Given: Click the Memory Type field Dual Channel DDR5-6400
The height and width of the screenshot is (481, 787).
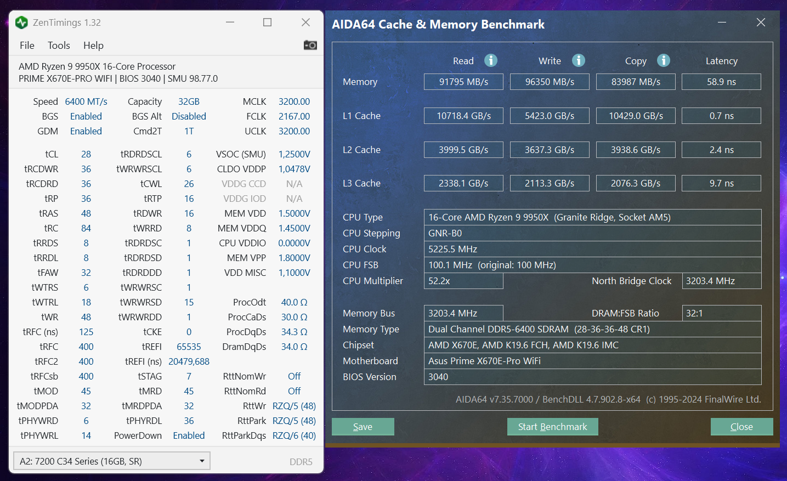Looking at the screenshot, I should (x=592, y=329).
